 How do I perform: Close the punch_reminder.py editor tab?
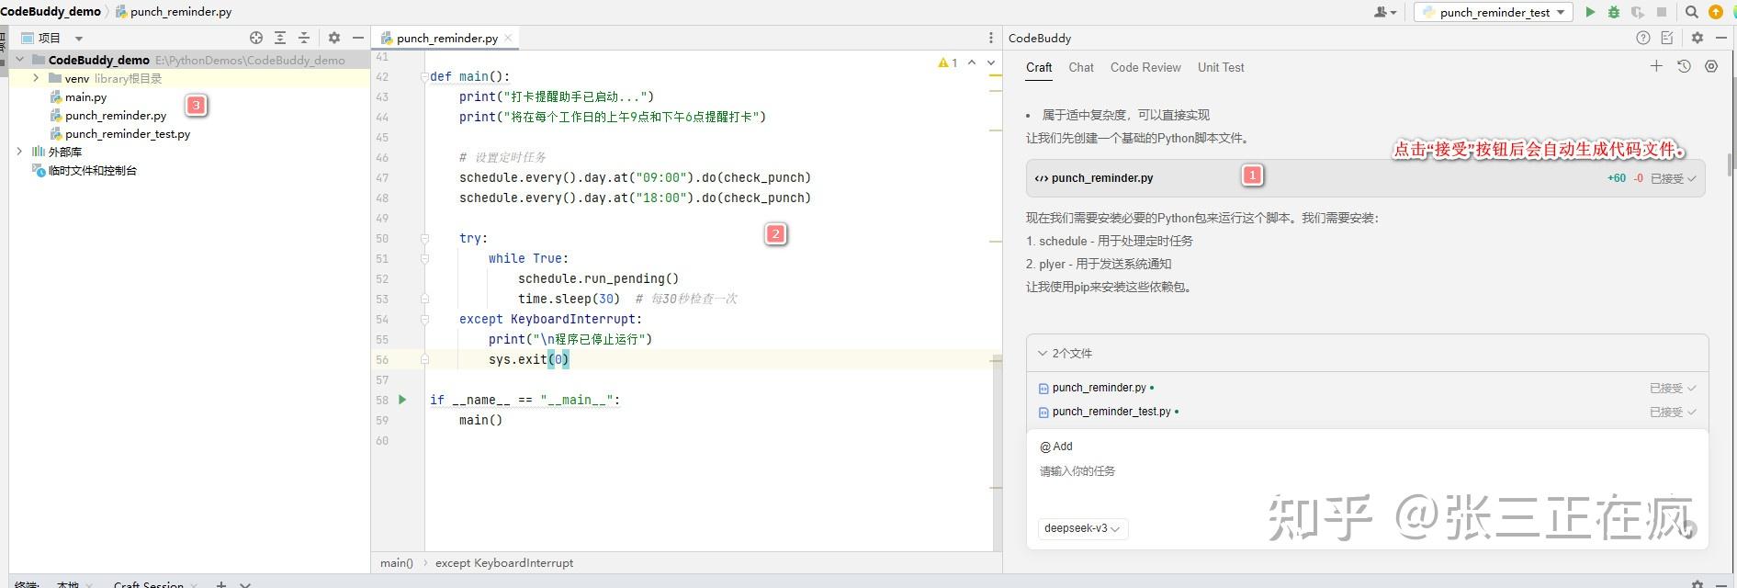click(508, 38)
